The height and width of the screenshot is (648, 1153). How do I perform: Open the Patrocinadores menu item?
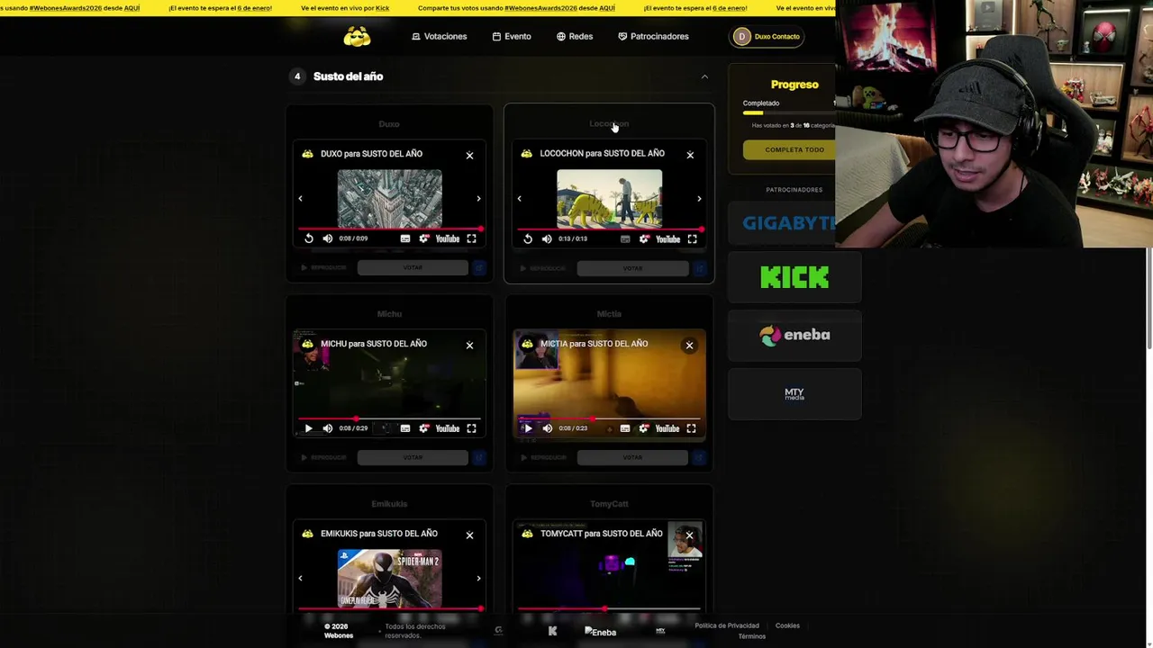point(653,36)
